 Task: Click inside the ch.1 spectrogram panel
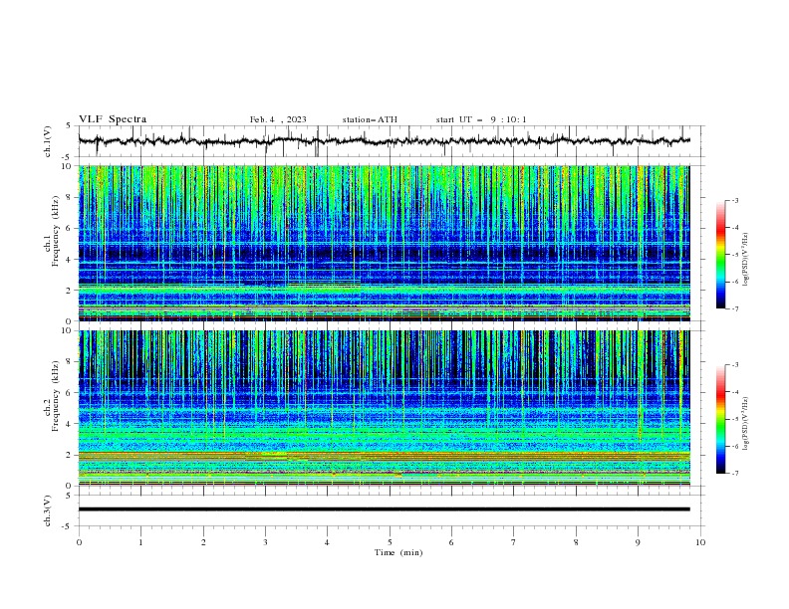pyautogui.click(x=384, y=243)
